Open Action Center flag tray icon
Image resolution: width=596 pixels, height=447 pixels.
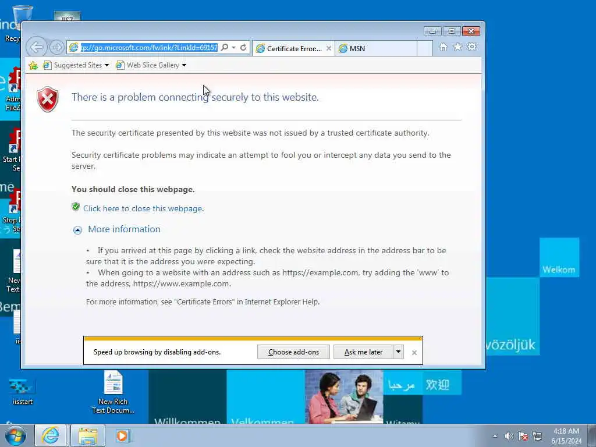coord(523,436)
